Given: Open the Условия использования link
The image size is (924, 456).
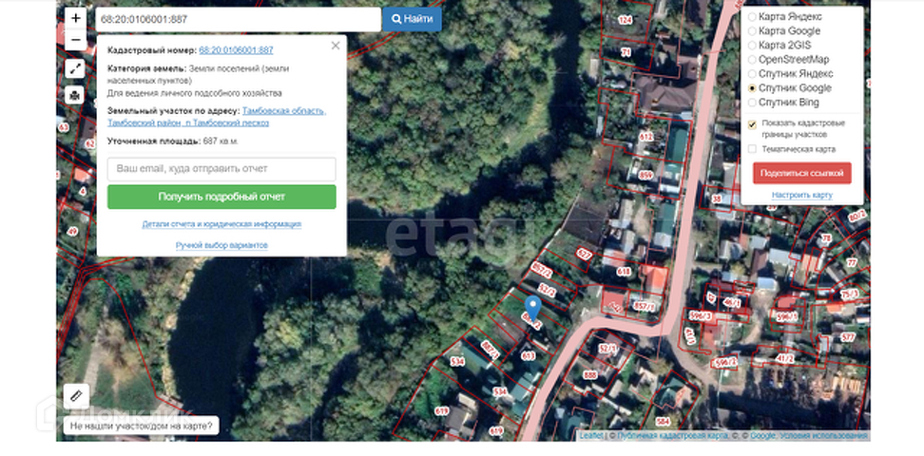Looking at the screenshot, I should (x=823, y=435).
